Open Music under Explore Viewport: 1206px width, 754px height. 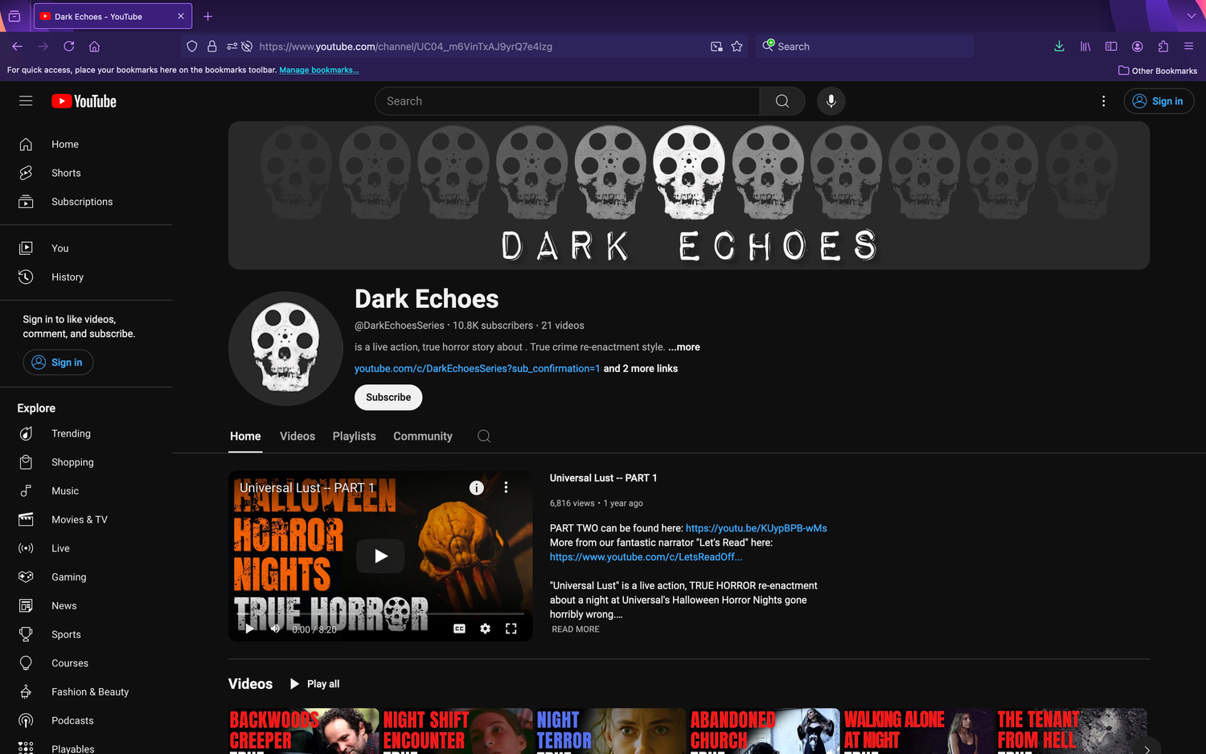click(86, 491)
